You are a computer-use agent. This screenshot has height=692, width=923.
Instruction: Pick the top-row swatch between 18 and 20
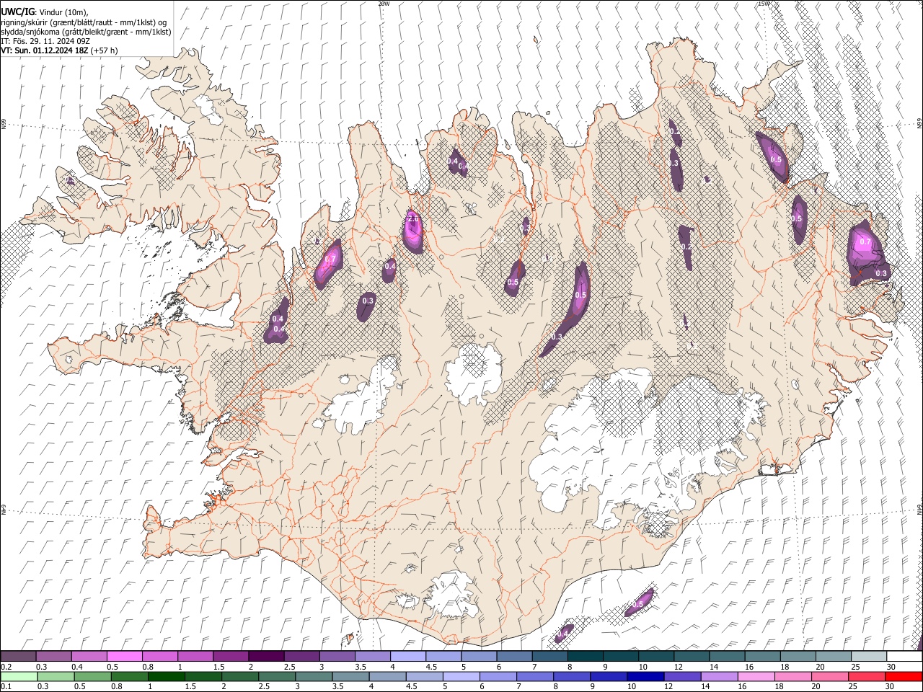click(797, 657)
